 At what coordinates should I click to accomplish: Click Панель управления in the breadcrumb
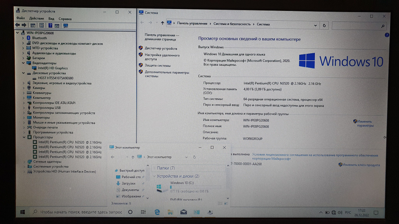192,23
